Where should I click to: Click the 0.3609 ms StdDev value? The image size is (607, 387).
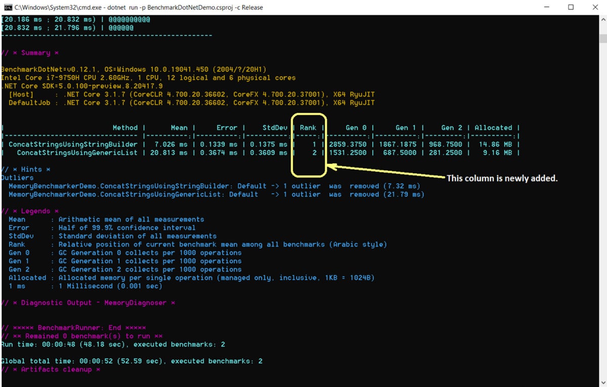pyautogui.click(x=268, y=152)
